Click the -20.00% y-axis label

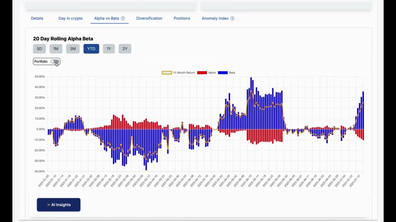[x=39, y=150]
